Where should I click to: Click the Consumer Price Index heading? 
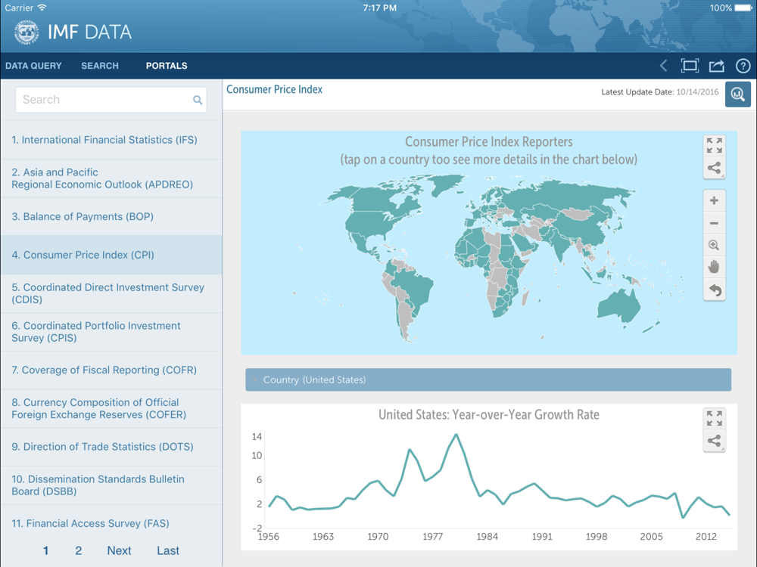tap(274, 90)
